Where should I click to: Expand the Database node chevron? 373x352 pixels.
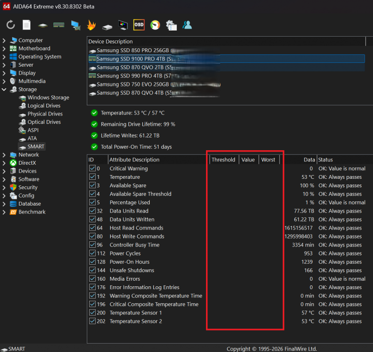[4, 204]
